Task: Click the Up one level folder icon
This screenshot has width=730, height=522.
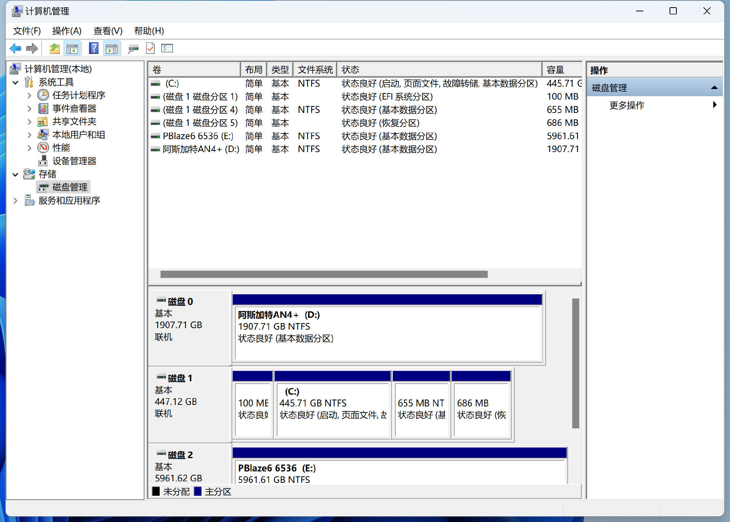Action: [54, 48]
